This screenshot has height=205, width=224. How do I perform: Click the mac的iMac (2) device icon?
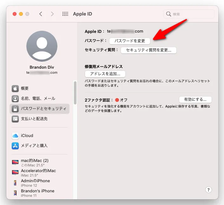pyautogui.click(x=15, y=162)
